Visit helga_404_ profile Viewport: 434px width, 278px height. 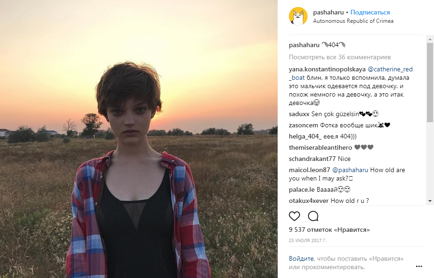coord(305,136)
